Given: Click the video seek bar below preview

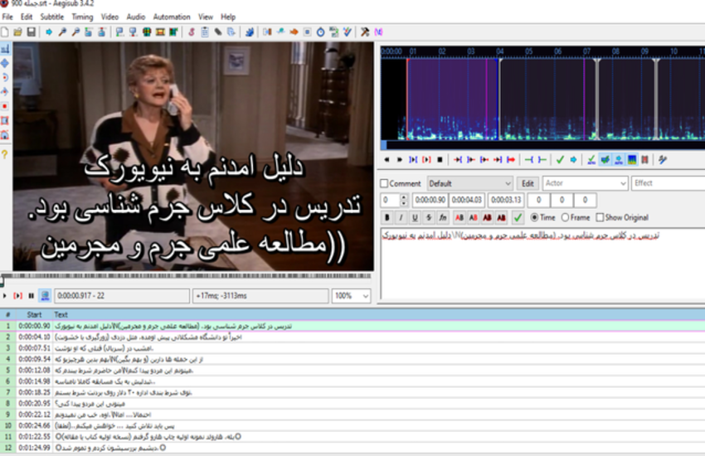Looking at the screenshot, I should coord(191,276).
